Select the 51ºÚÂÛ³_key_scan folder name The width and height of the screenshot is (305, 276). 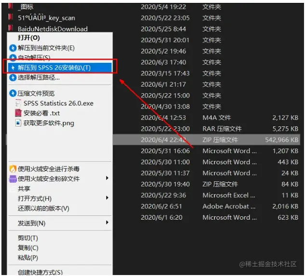point(46,18)
